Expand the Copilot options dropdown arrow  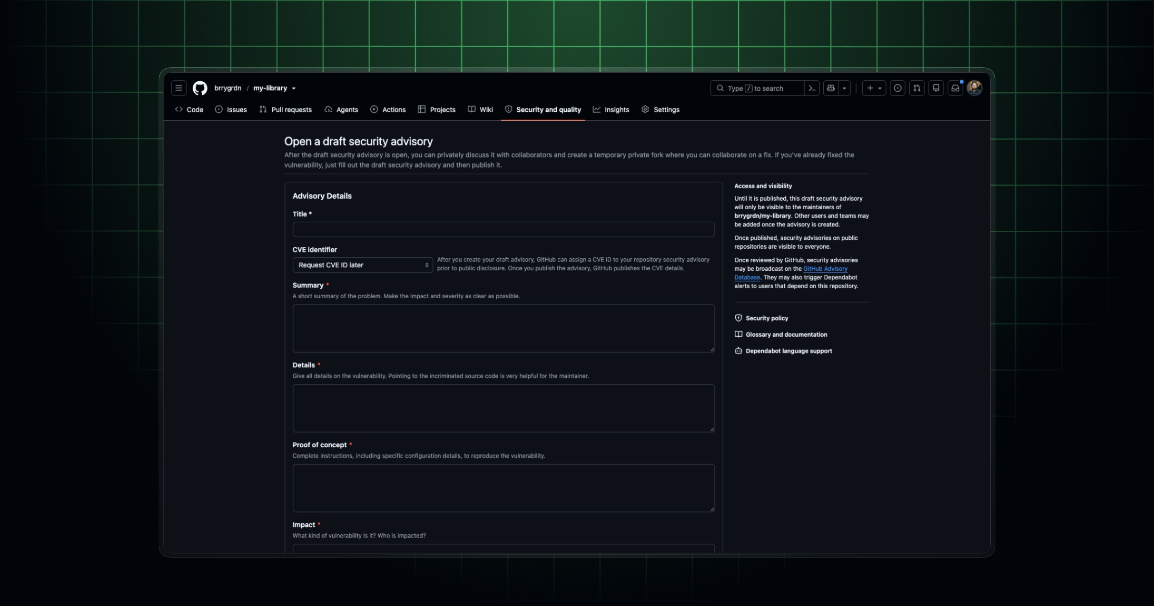click(844, 88)
